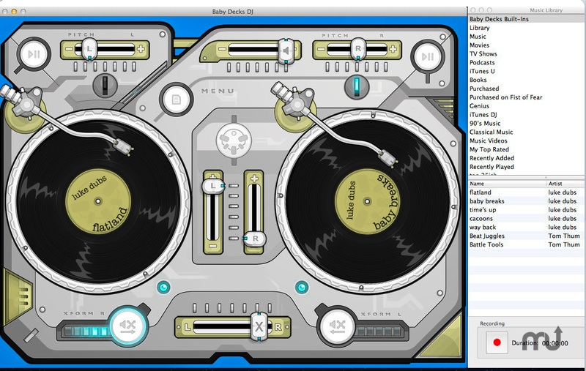This screenshot has width=586, height=371.
Task: Select iTunes DJ playlist
Action: point(526,115)
